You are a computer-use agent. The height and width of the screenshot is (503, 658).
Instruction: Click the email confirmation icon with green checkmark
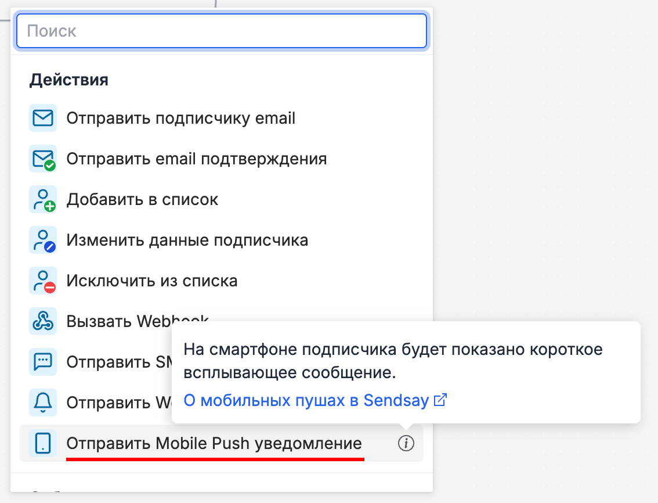(42, 159)
